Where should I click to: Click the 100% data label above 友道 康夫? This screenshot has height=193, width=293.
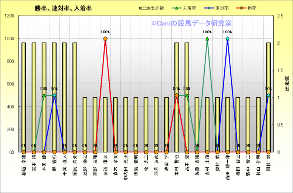[105, 32]
